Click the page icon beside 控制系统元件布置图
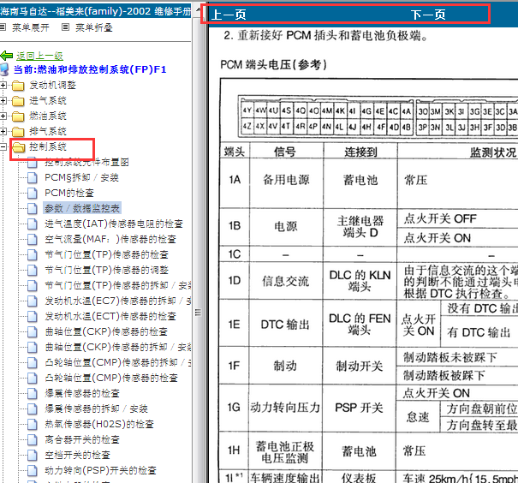Viewport: 518px width, 483px height. 32,162
